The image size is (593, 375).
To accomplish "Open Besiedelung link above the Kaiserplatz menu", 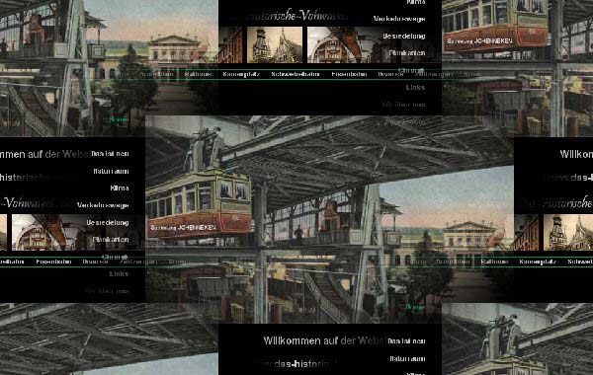I will 404,37.
